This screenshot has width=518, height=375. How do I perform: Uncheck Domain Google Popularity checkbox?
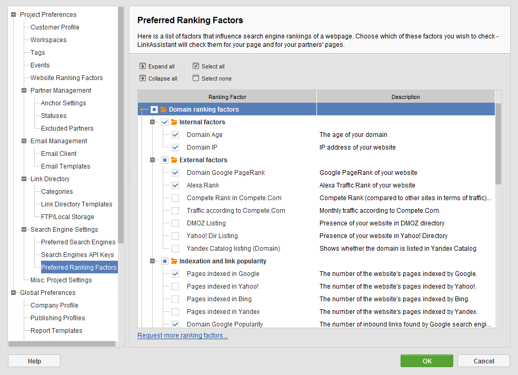pyautogui.click(x=175, y=324)
